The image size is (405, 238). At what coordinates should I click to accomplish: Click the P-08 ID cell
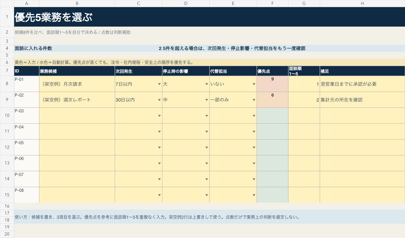coord(27,195)
